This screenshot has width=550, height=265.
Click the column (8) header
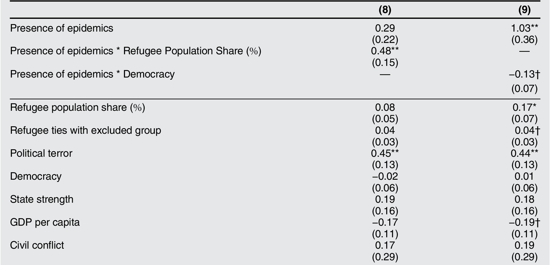385,10
